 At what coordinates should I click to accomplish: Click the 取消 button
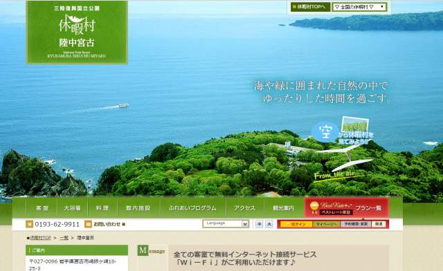coord(379,224)
